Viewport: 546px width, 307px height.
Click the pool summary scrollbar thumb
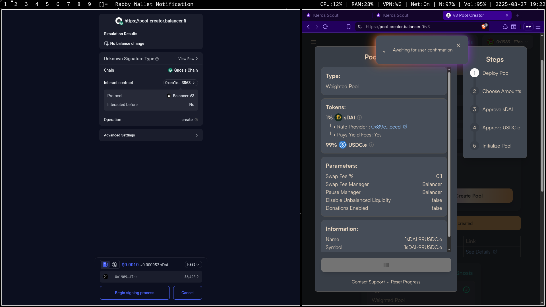449,154
